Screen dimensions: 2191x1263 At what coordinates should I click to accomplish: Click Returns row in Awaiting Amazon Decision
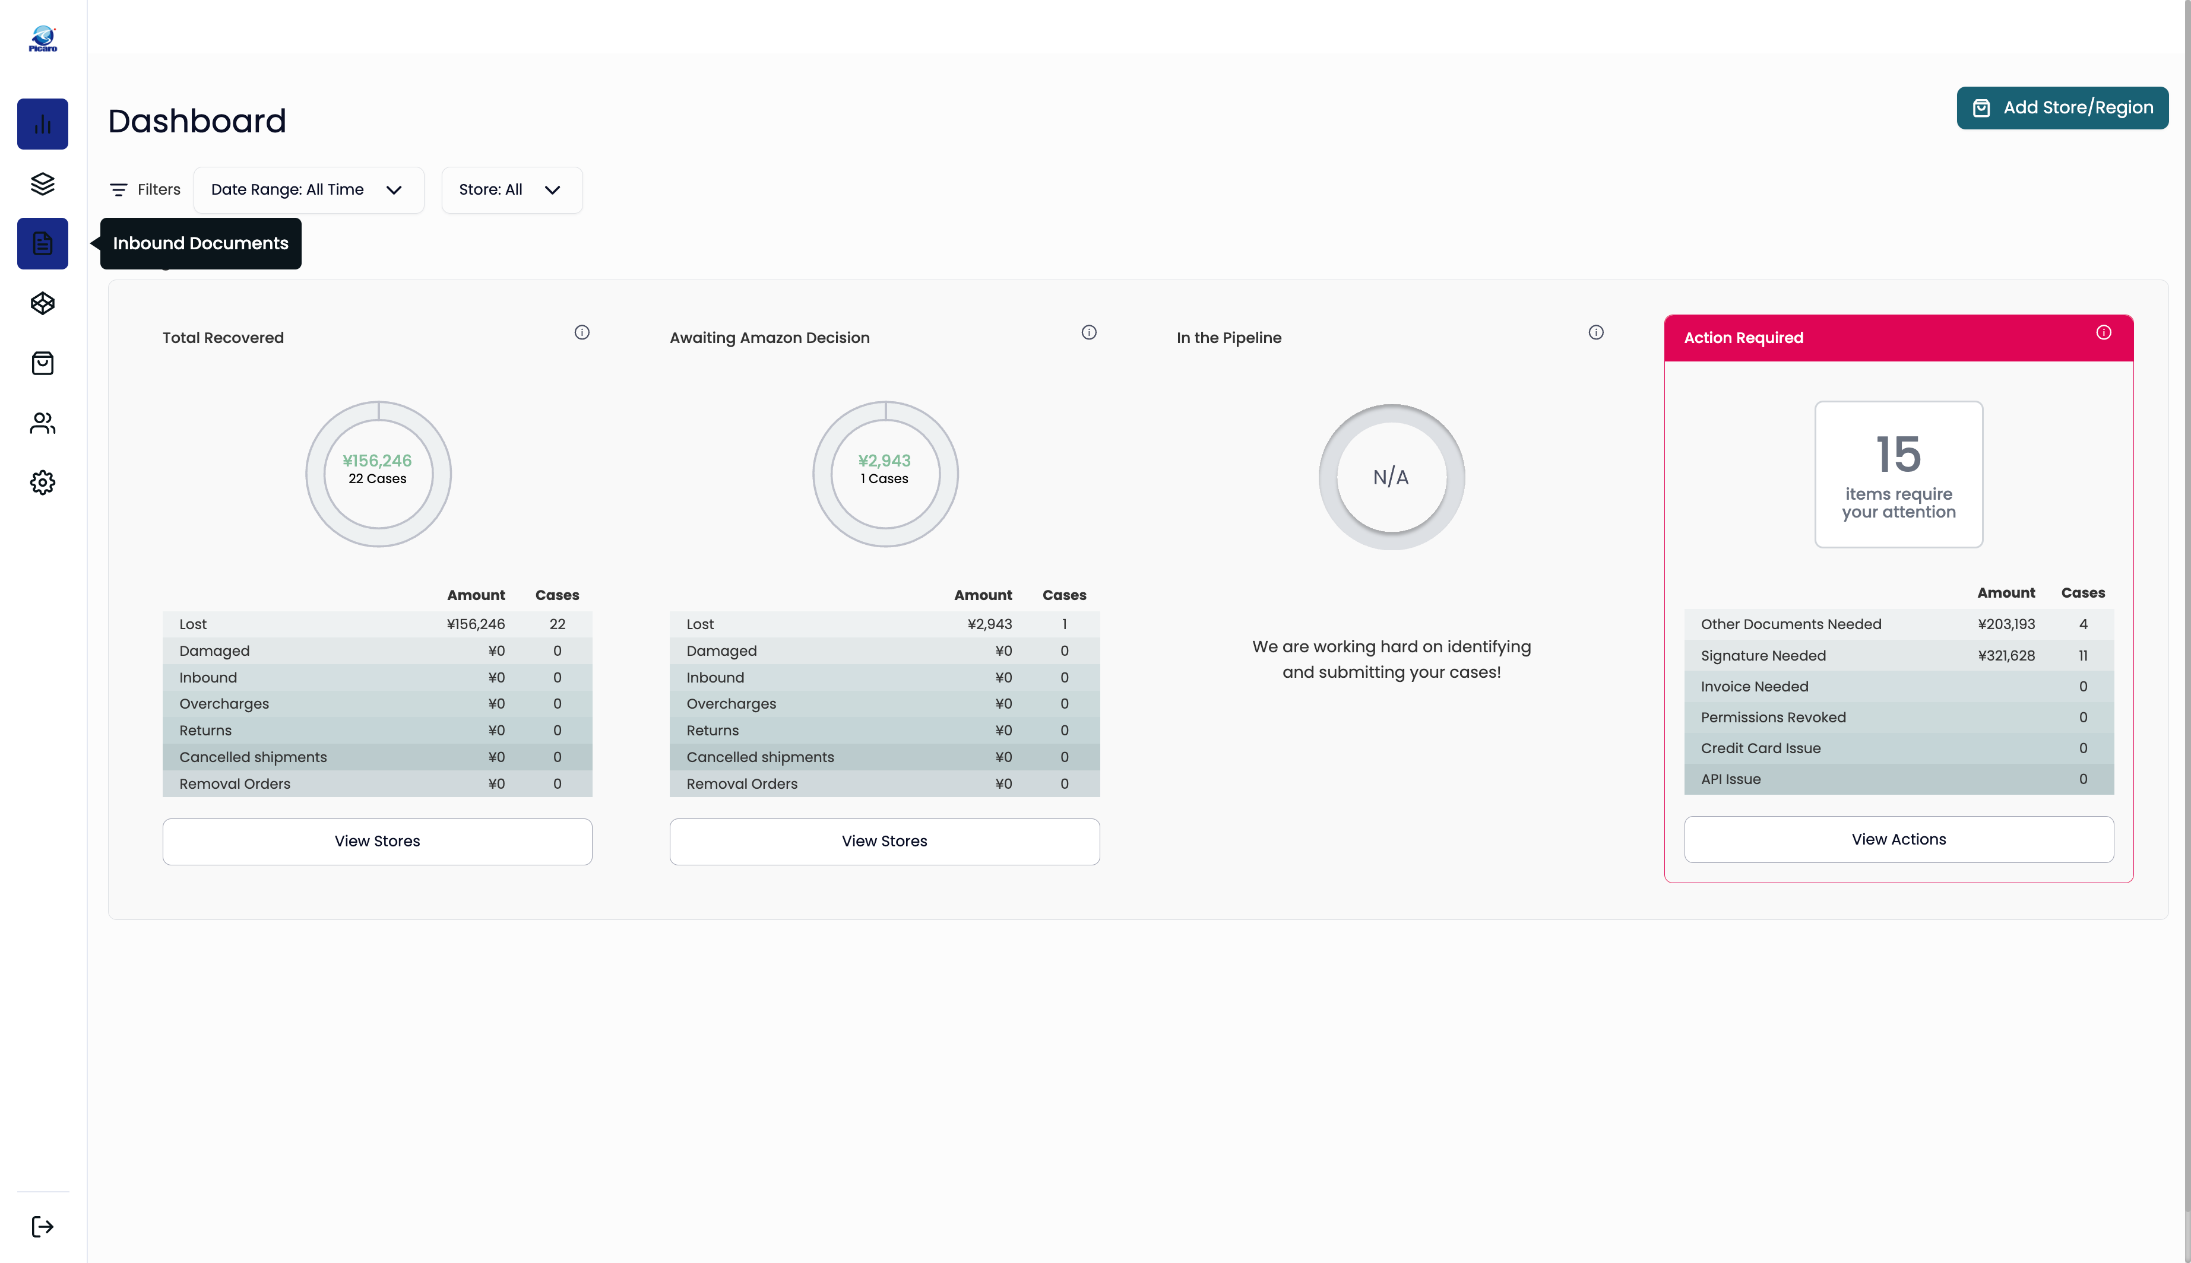[884, 731]
